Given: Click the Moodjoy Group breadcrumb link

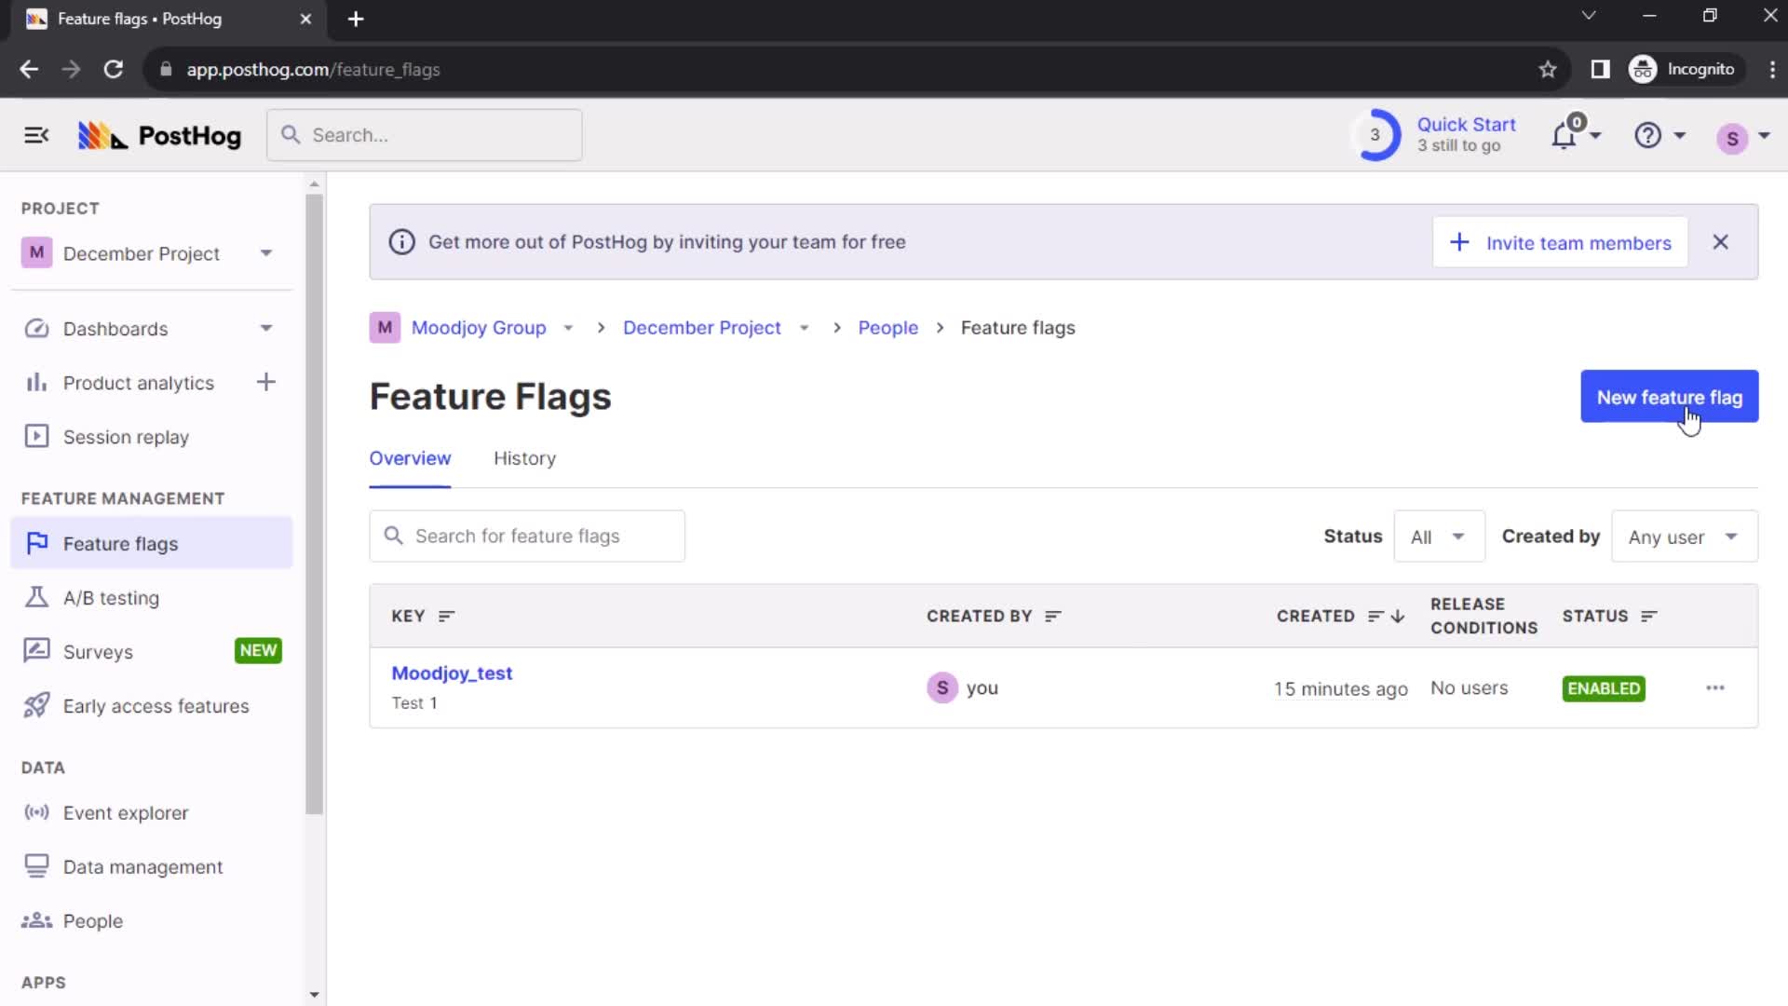Looking at the screenshot, I should click(x=479, y=328).
